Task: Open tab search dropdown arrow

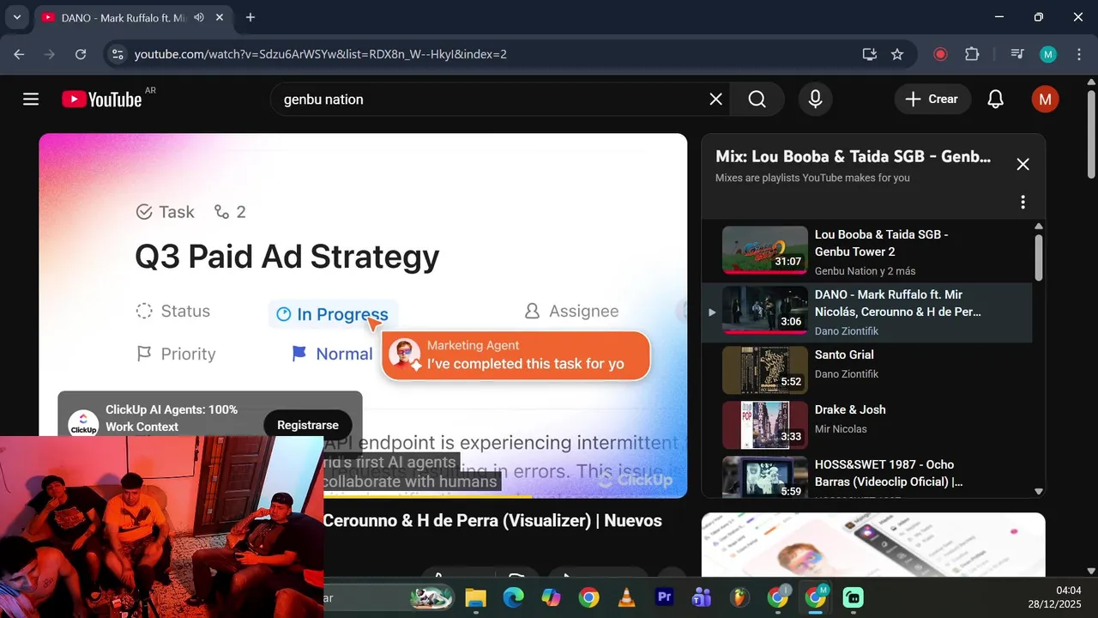Action: [16, 17]
